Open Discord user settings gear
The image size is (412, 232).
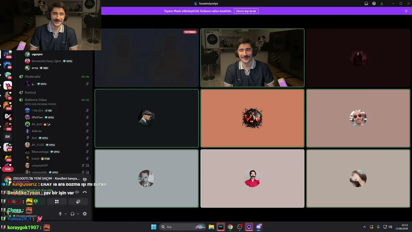pos(85,214)
